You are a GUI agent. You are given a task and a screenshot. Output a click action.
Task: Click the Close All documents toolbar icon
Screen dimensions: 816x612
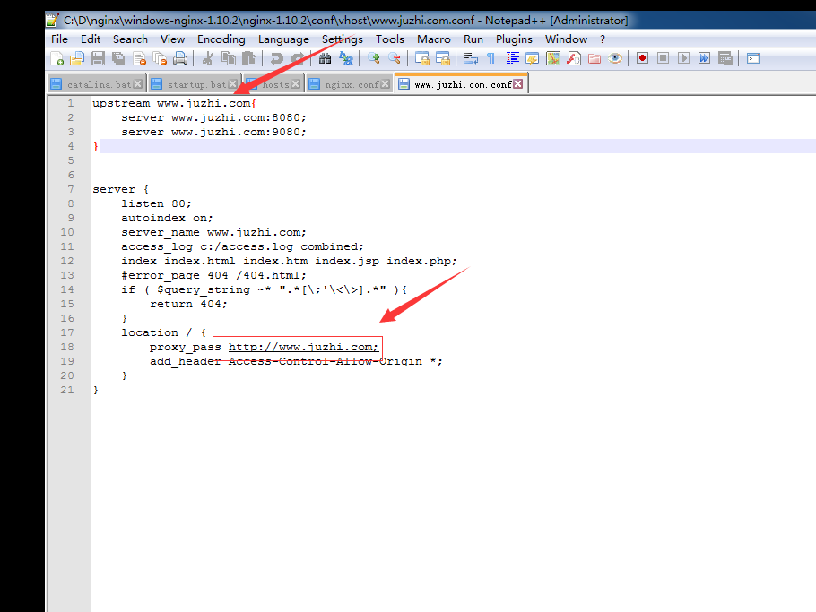[160, 59]
